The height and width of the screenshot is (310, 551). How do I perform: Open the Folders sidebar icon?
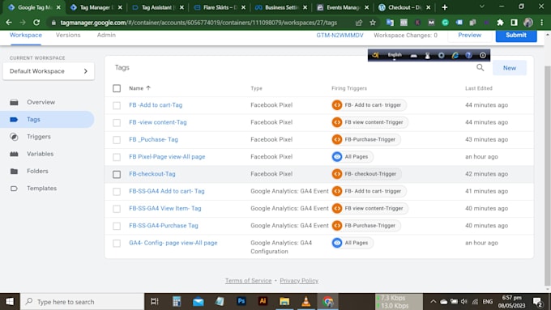tap(14, 171)
